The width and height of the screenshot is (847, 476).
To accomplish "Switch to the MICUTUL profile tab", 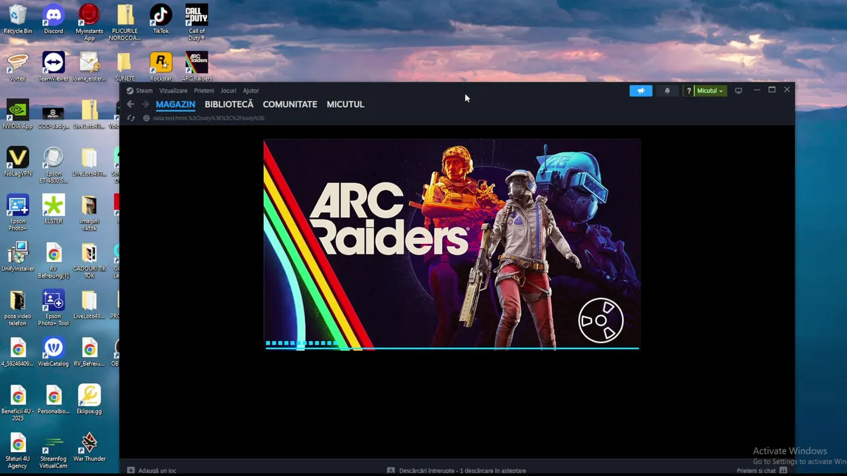I will pos(345,104).
